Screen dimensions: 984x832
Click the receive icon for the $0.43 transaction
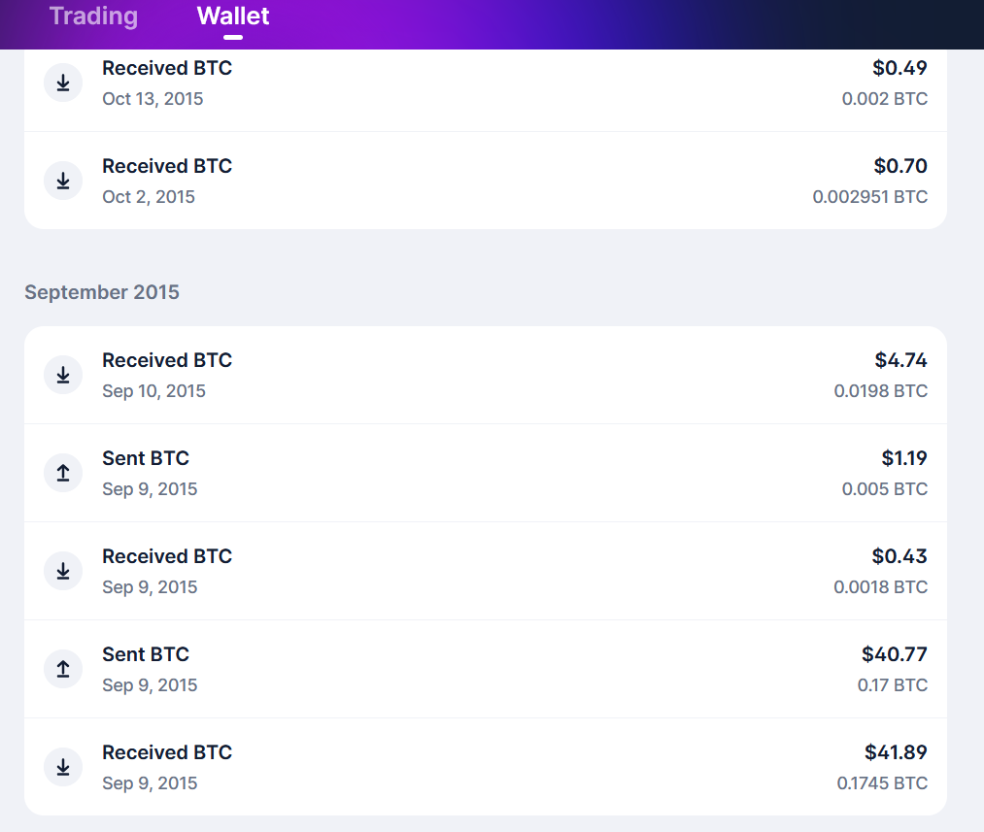[x=63, y=571]
